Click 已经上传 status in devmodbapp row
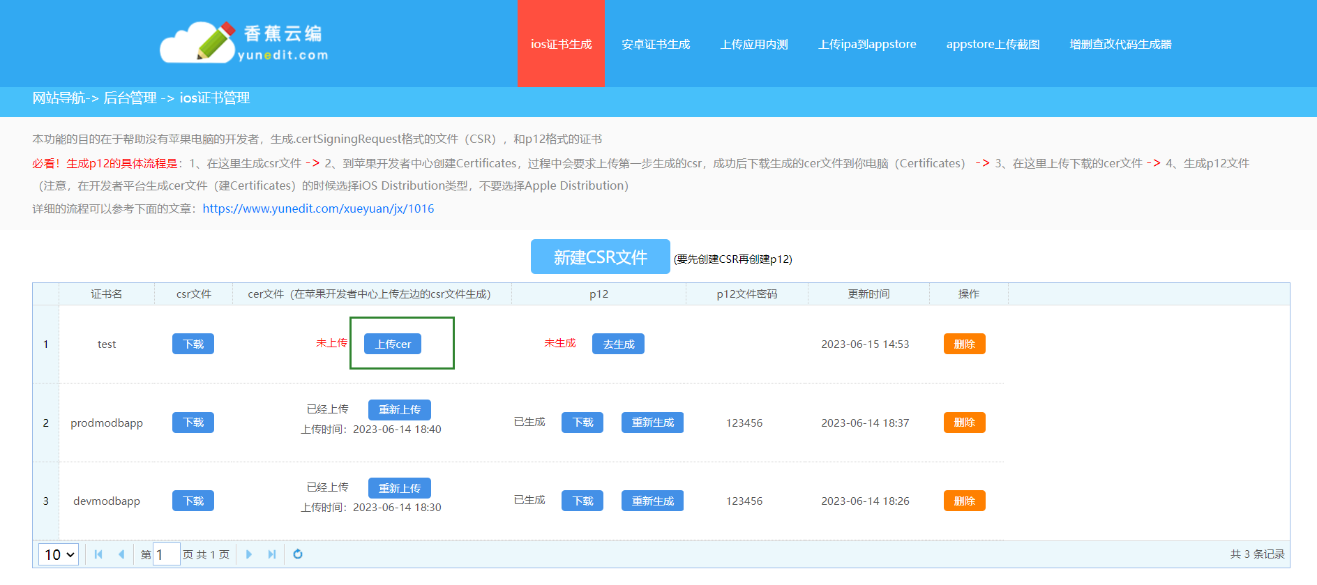The height and width of the screenshot is (585, 1317). (327, 487)
